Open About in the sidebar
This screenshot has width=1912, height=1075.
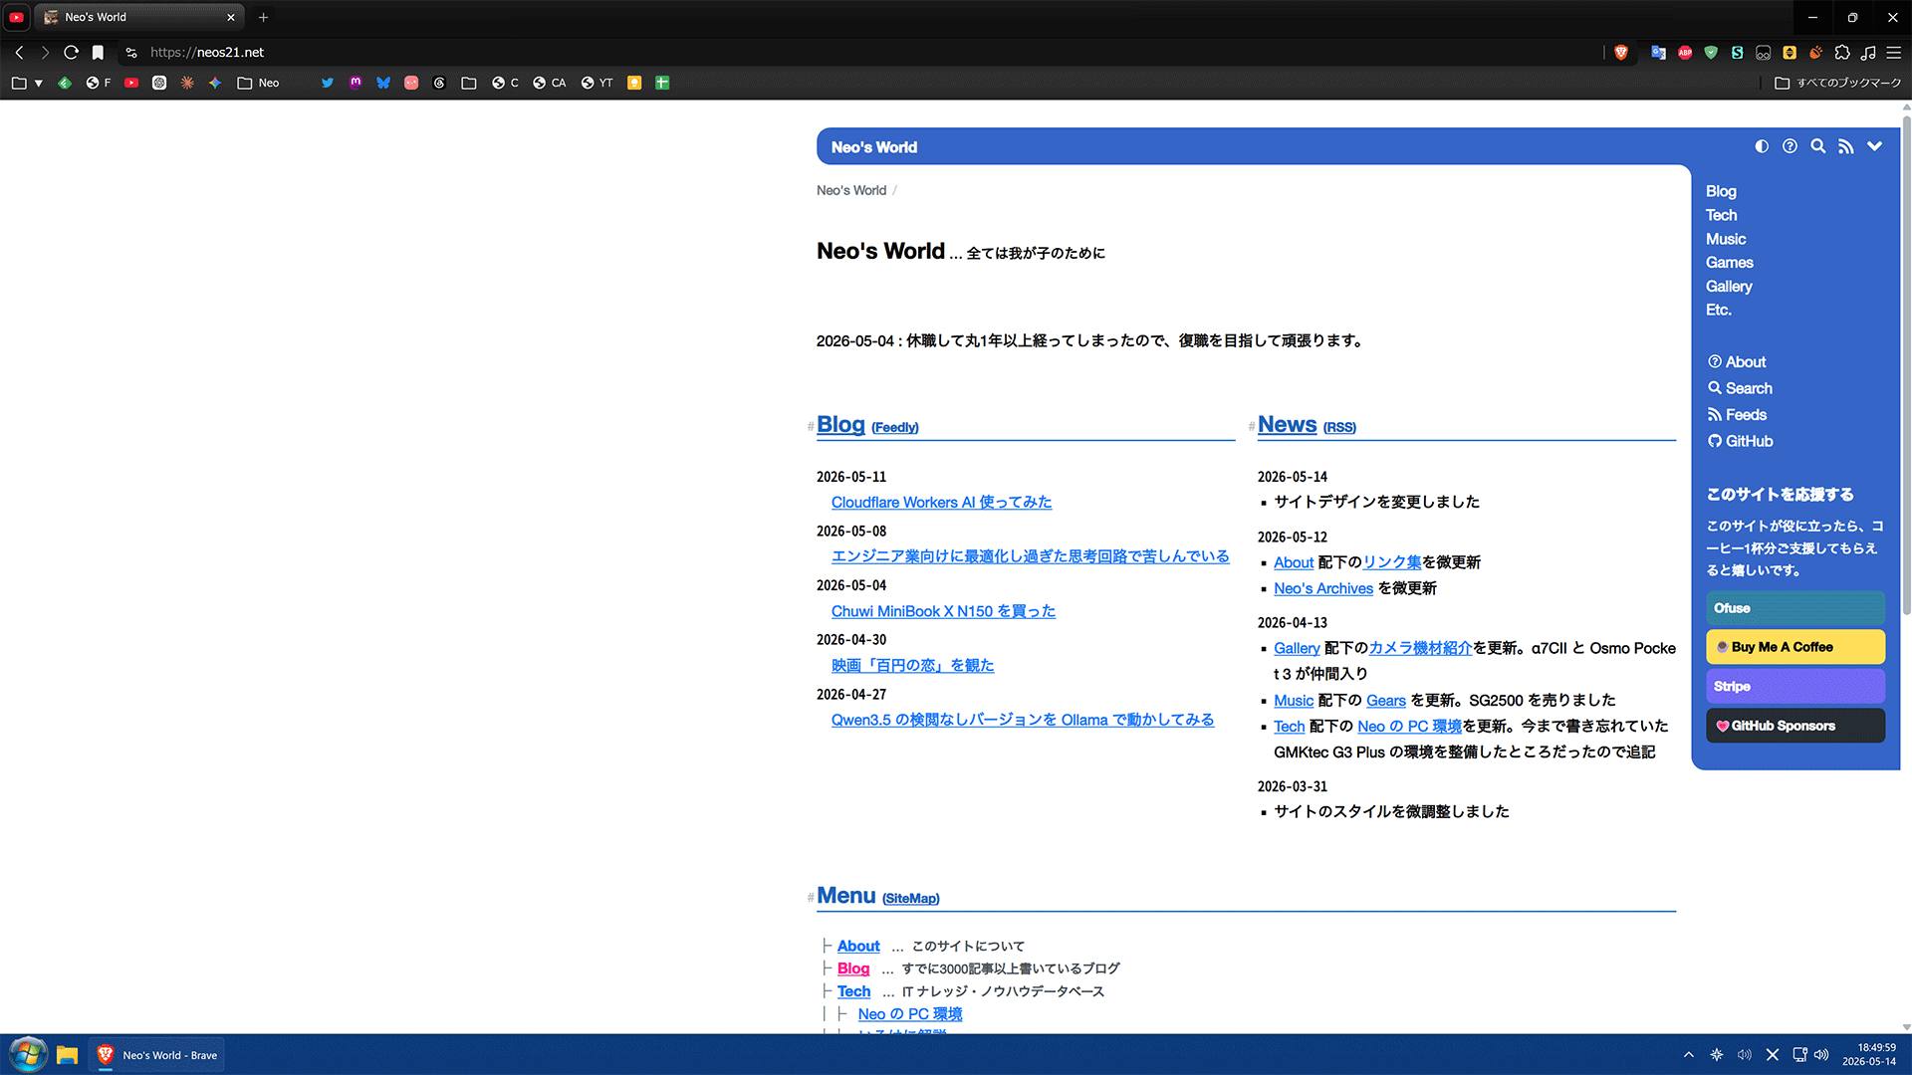(x=1737, y=362)
